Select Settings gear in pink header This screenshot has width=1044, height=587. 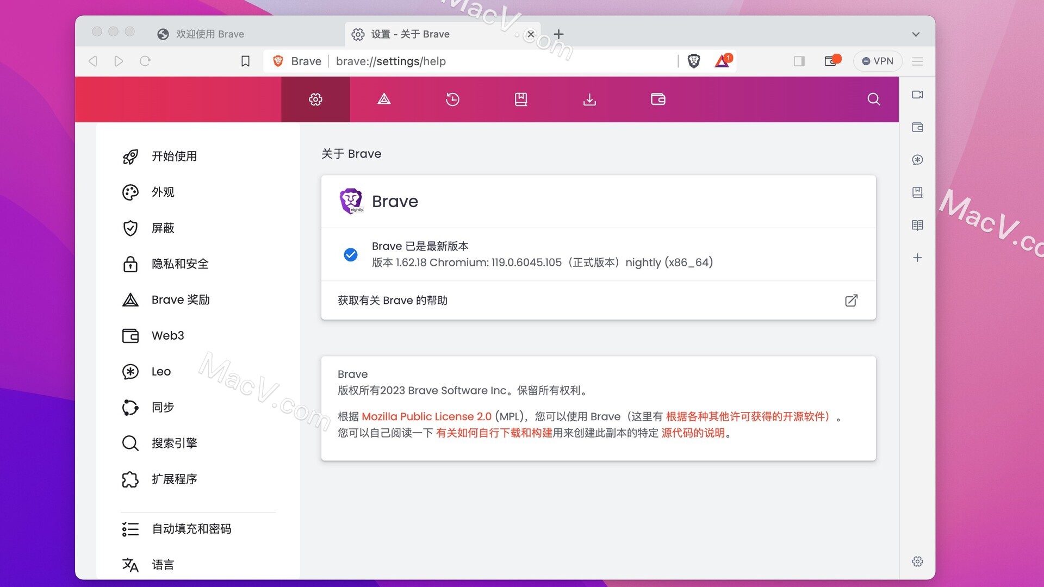[x=315, y=99]
